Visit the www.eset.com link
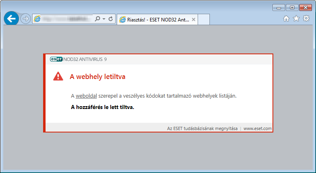Screen dimensions: 316x173 tap(257, 128)
